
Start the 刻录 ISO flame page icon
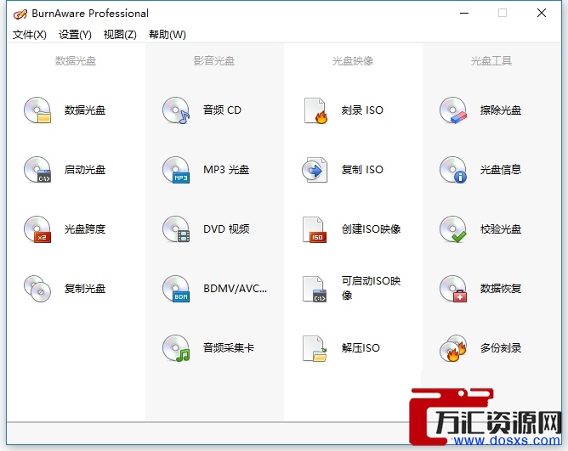[315, 110]
